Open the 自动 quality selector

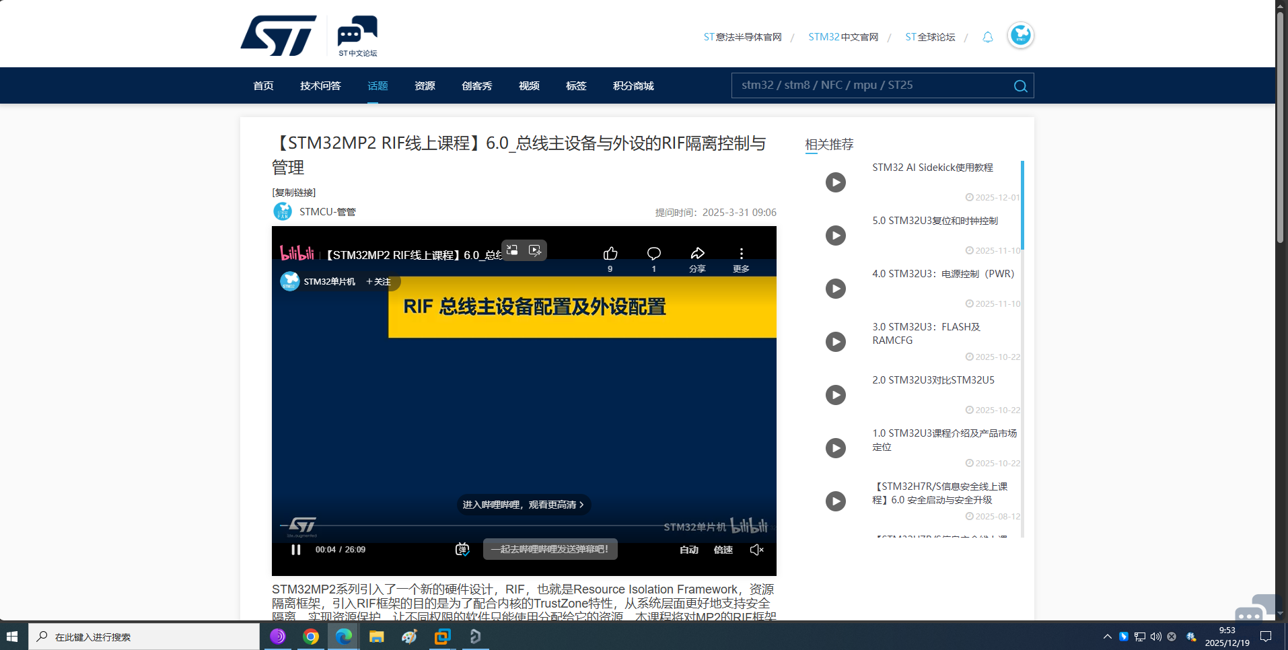click(688, 550)
